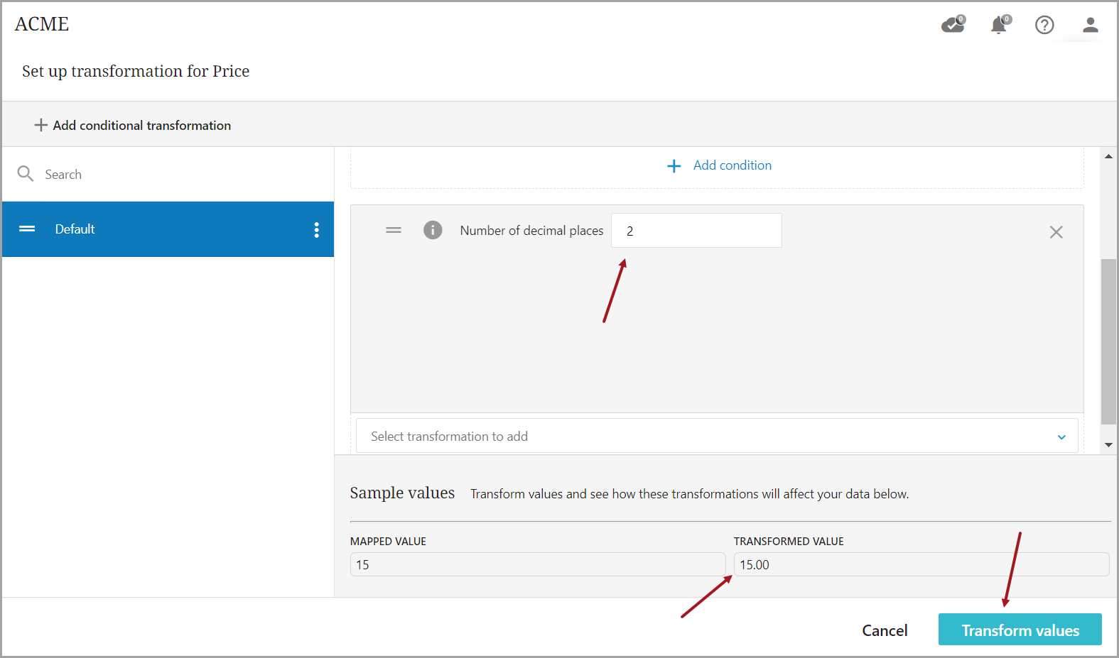Click the scrollbar down arrow
Viewport: 1119px width, 658px height.
1108,445
